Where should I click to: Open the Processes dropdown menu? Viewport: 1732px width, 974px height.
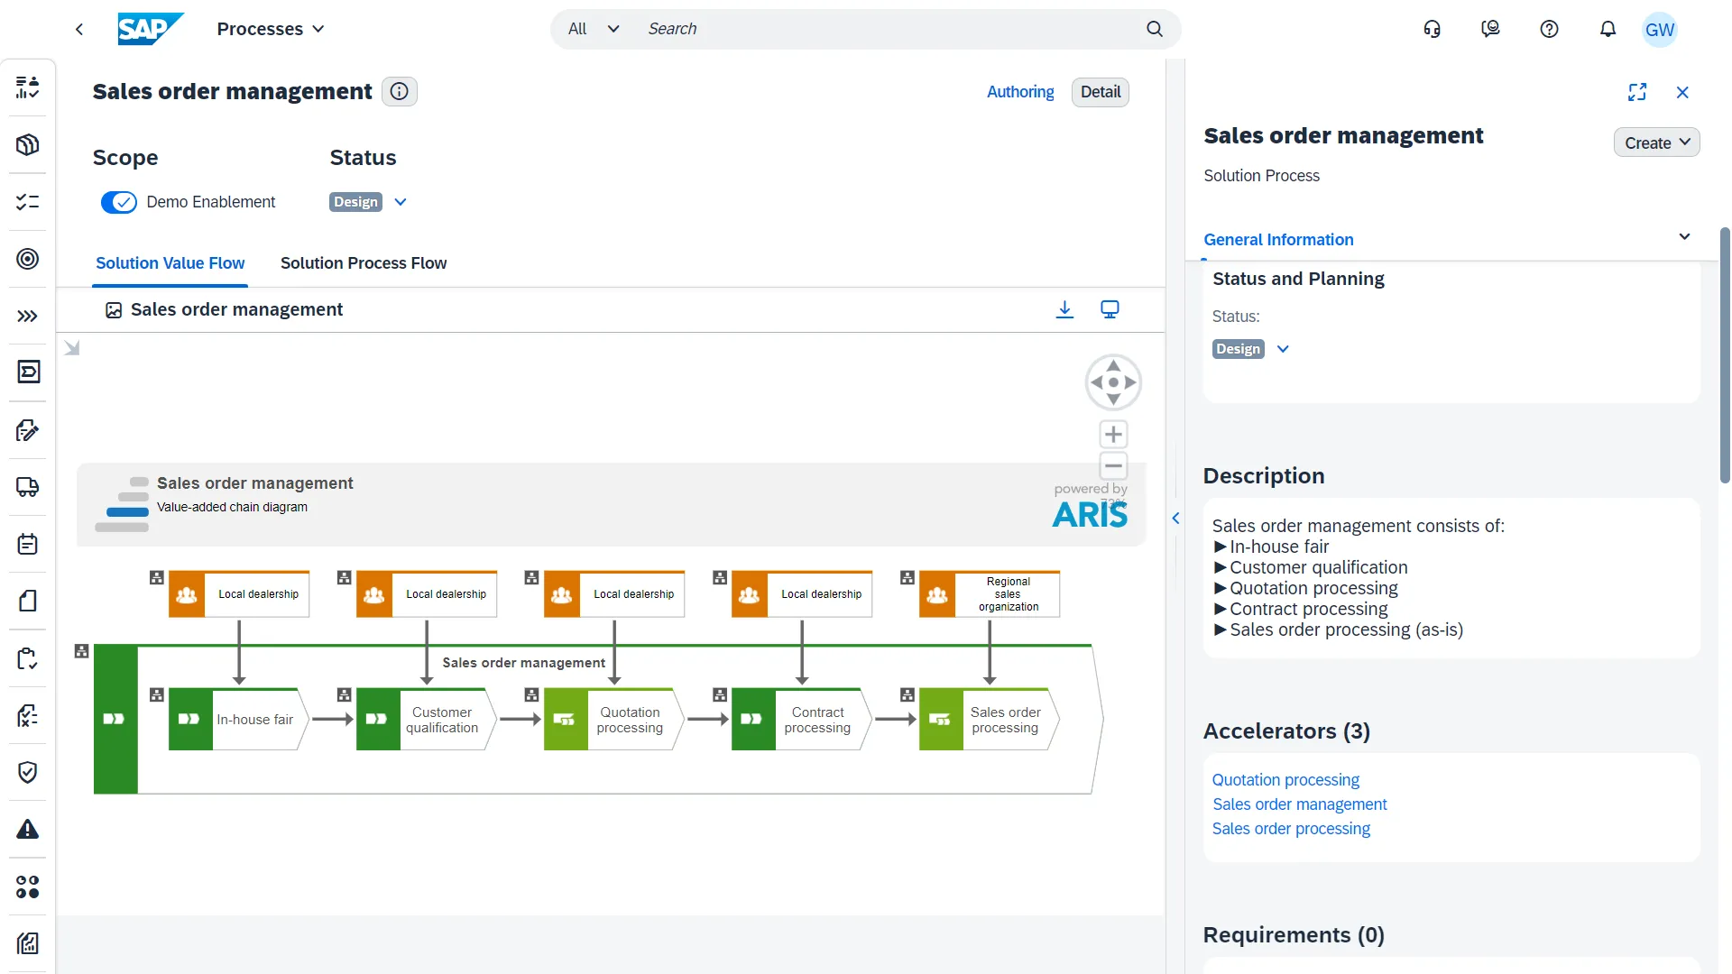pos(271,29)
